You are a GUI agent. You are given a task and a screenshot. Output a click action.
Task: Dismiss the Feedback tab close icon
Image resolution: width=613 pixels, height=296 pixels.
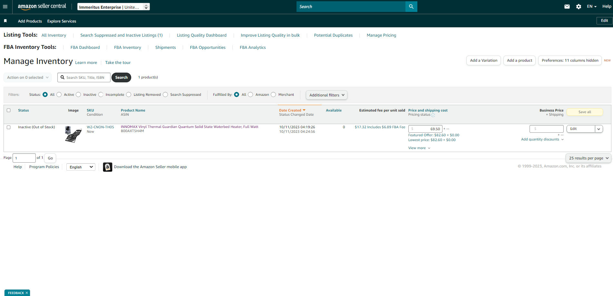point(27,293)
